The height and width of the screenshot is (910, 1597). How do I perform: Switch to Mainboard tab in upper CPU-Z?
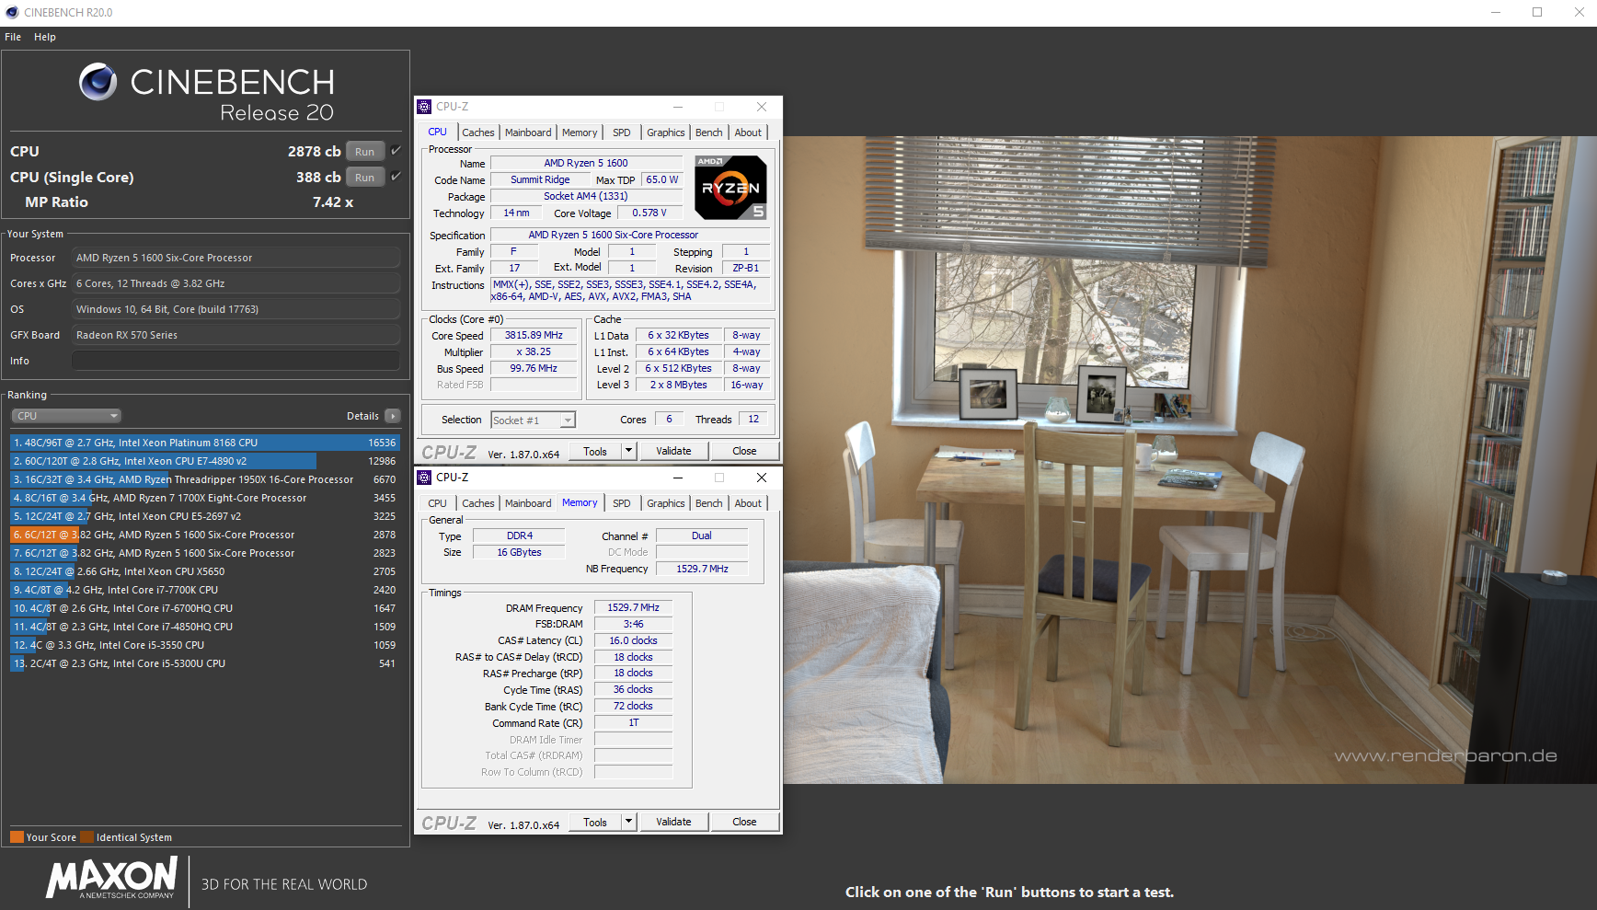click(528, 132)
